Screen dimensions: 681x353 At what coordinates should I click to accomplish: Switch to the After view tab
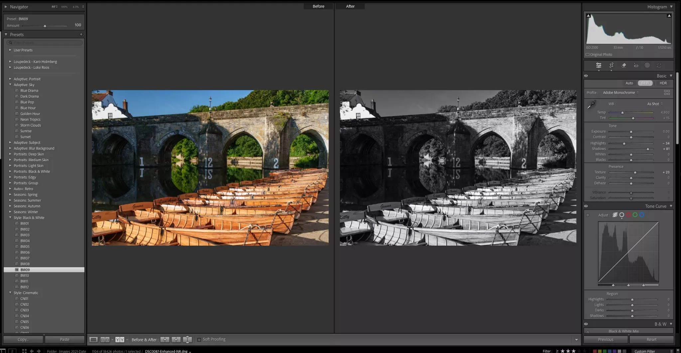coord(350,6)
